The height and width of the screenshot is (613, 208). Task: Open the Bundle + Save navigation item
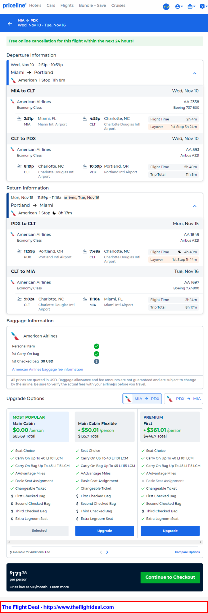tap(92, 5)
